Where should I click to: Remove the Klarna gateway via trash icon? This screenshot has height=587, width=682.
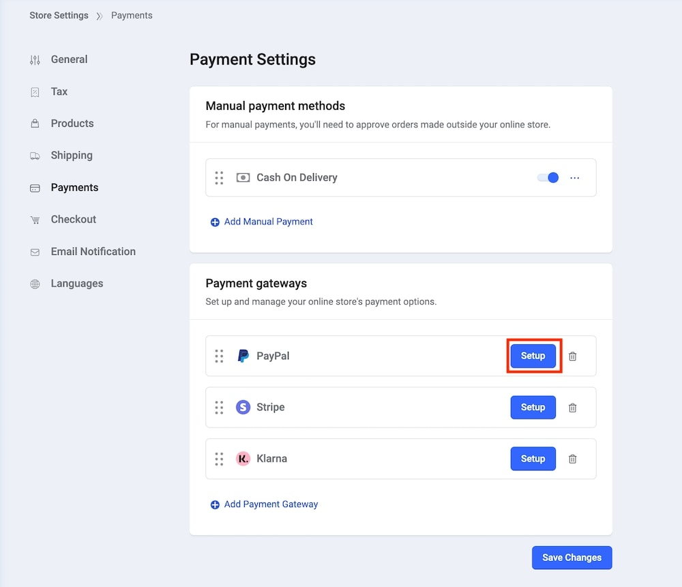click(x=573, y=459)
